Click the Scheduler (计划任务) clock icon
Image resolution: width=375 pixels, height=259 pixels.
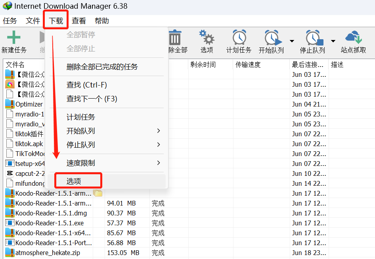pos(239,37)
